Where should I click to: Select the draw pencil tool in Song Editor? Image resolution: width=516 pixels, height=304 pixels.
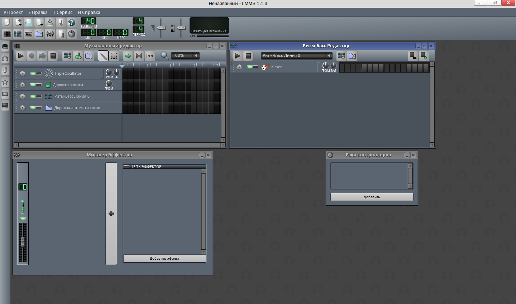103,56
